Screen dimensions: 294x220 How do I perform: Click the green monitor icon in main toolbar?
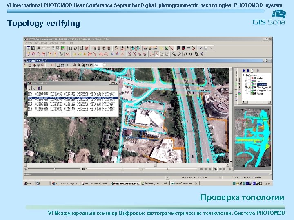tap(63, 48)
